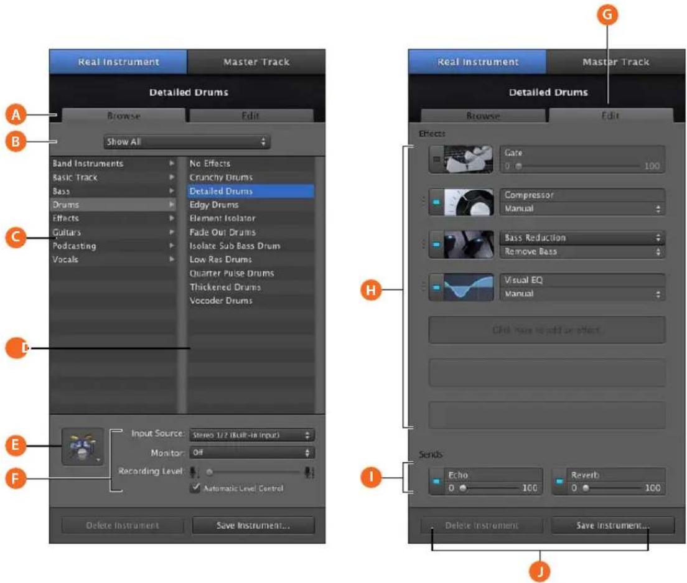This screenshot has width=687, height=583.
Task: Toggle the Visual EQ power button
Action: coord(436,287)
